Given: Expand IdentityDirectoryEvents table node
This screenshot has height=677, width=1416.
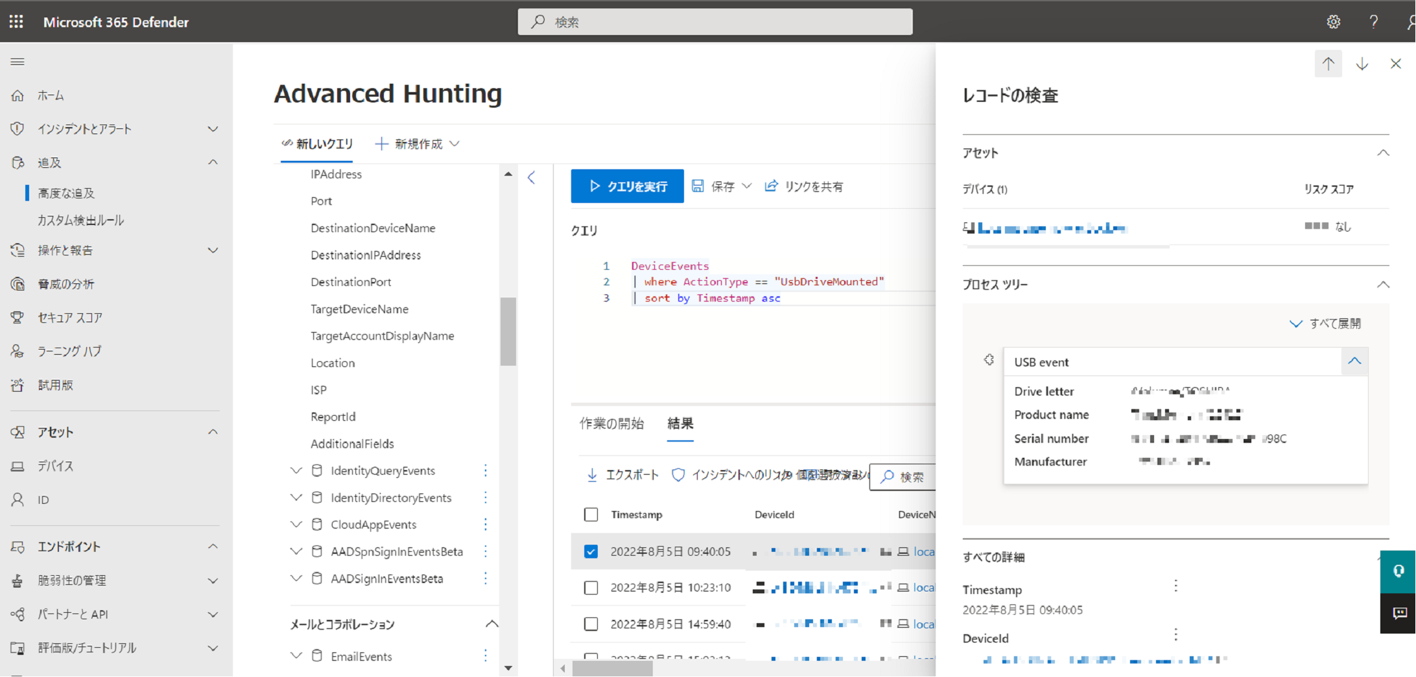Looking at the screenshot, I should point(296,497).
